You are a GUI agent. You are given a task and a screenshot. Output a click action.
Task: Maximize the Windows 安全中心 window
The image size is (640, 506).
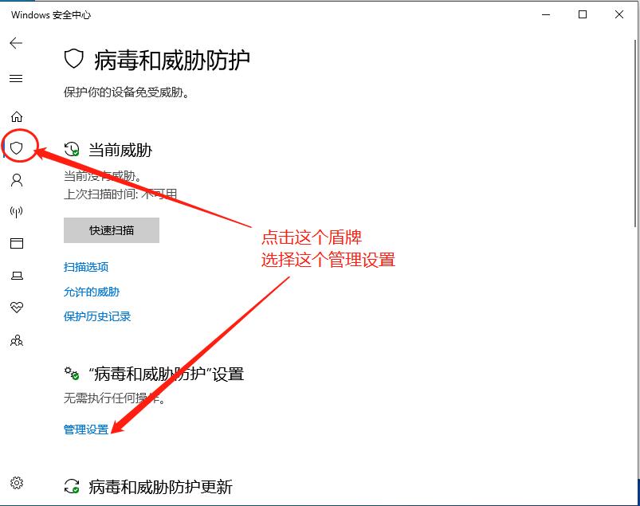(583, 14)
